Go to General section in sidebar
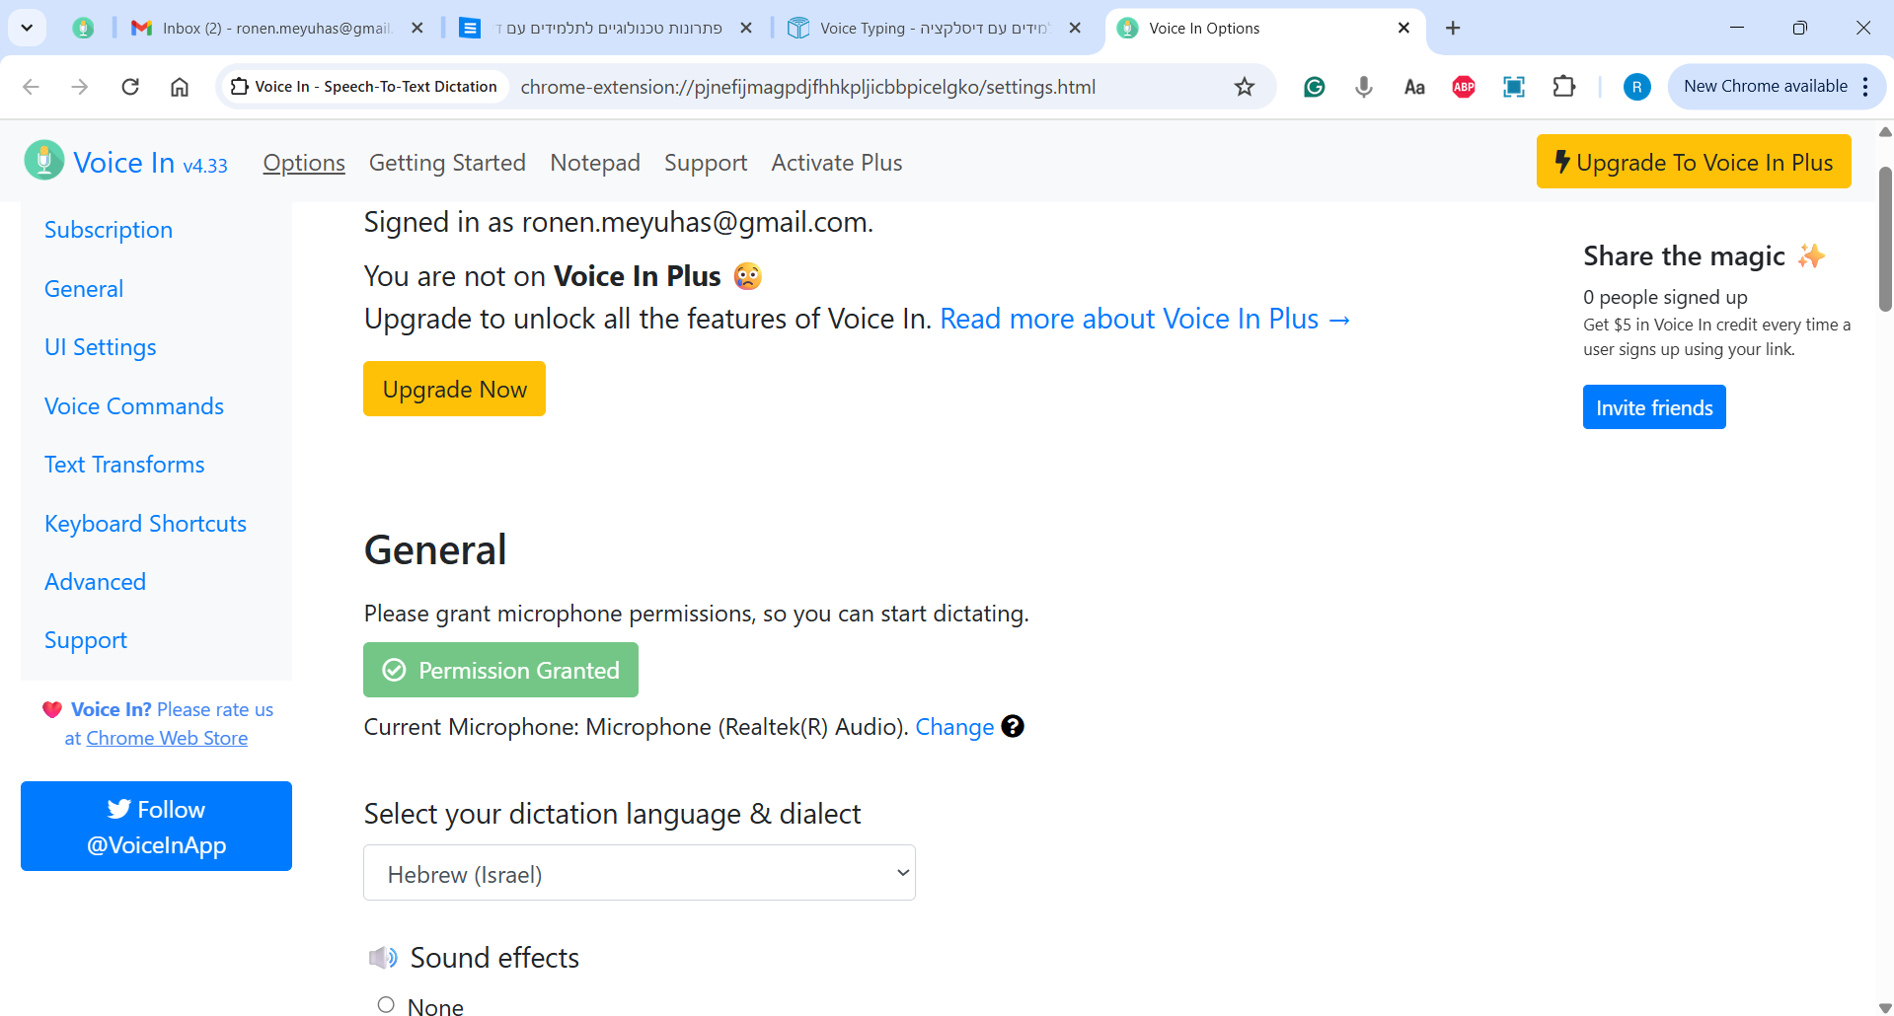Image resolution: width=1894 pixels, height=1016 pixels. [x=84, y=289]
